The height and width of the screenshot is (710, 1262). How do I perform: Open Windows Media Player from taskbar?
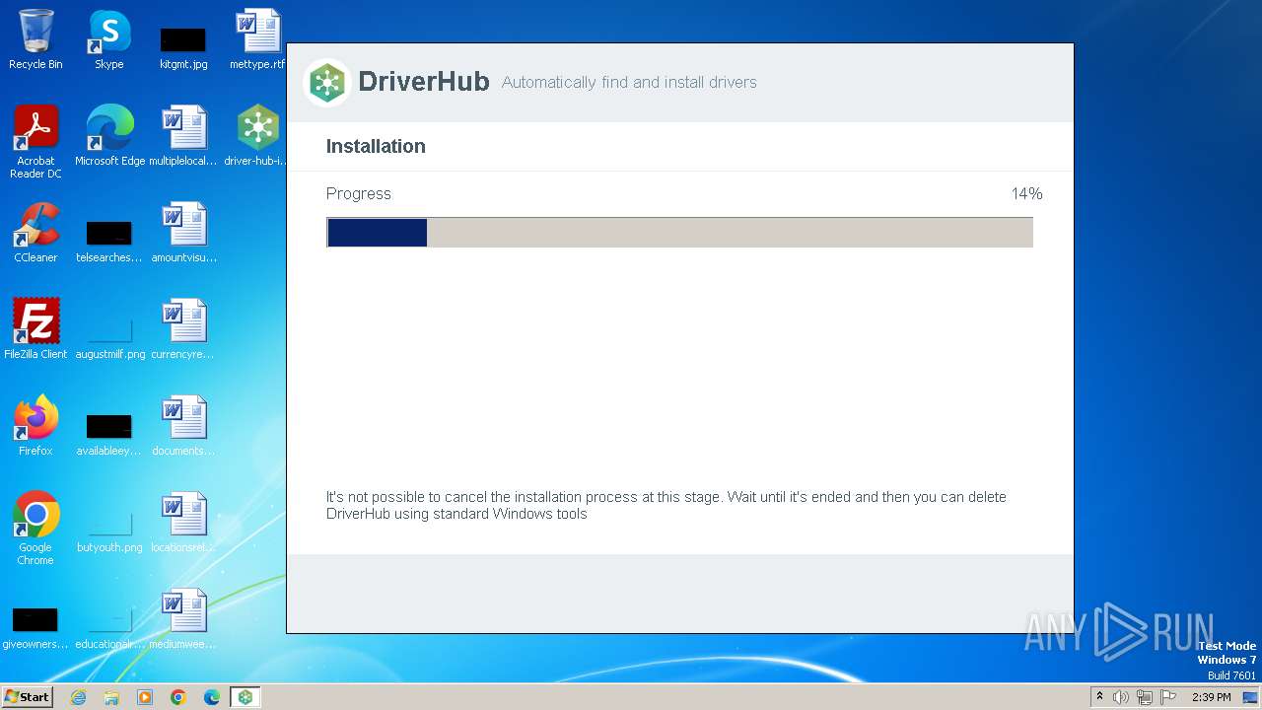click(145, 697)
